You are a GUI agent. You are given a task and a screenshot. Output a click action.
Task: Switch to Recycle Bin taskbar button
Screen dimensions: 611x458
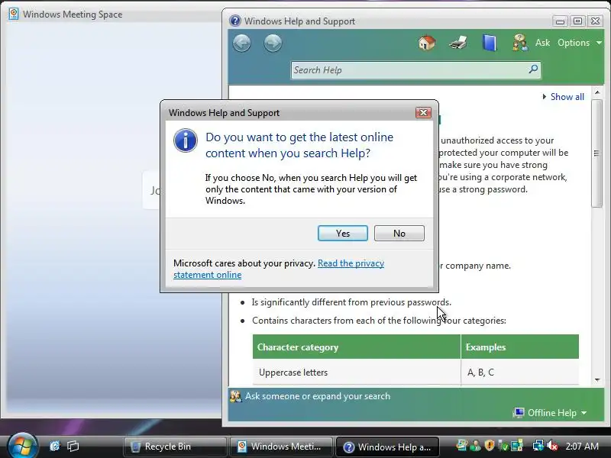coord(175,447)
